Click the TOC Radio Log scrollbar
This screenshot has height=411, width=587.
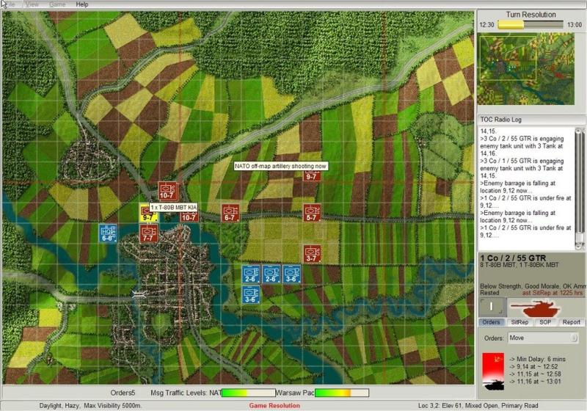pos(581,187)
